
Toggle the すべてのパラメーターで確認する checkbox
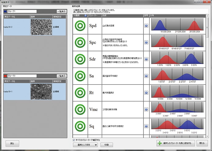[74, 140]
